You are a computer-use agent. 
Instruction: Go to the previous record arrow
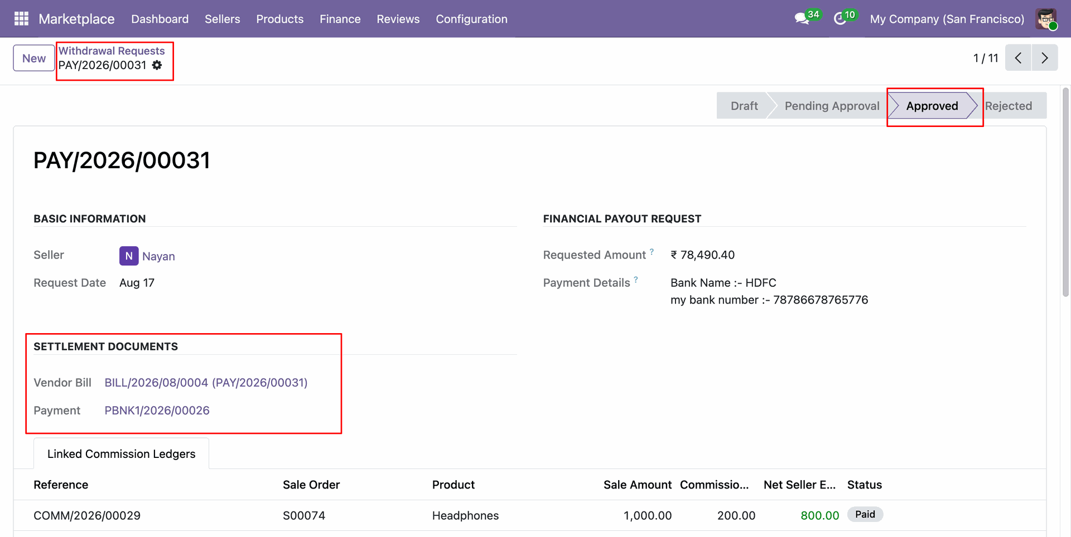point(1018,57)
